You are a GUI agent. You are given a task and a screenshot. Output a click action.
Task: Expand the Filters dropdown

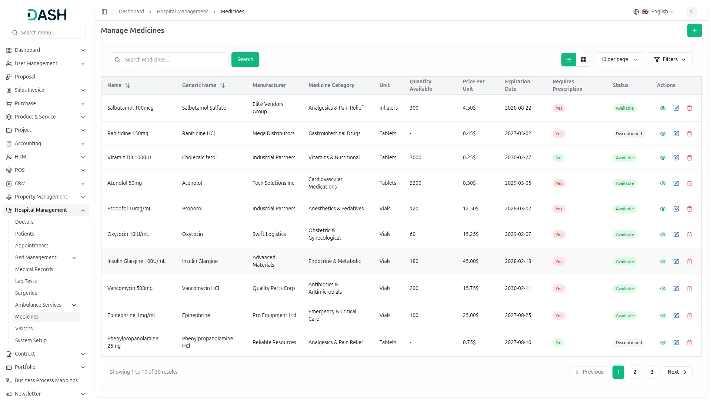pos(670,60)
